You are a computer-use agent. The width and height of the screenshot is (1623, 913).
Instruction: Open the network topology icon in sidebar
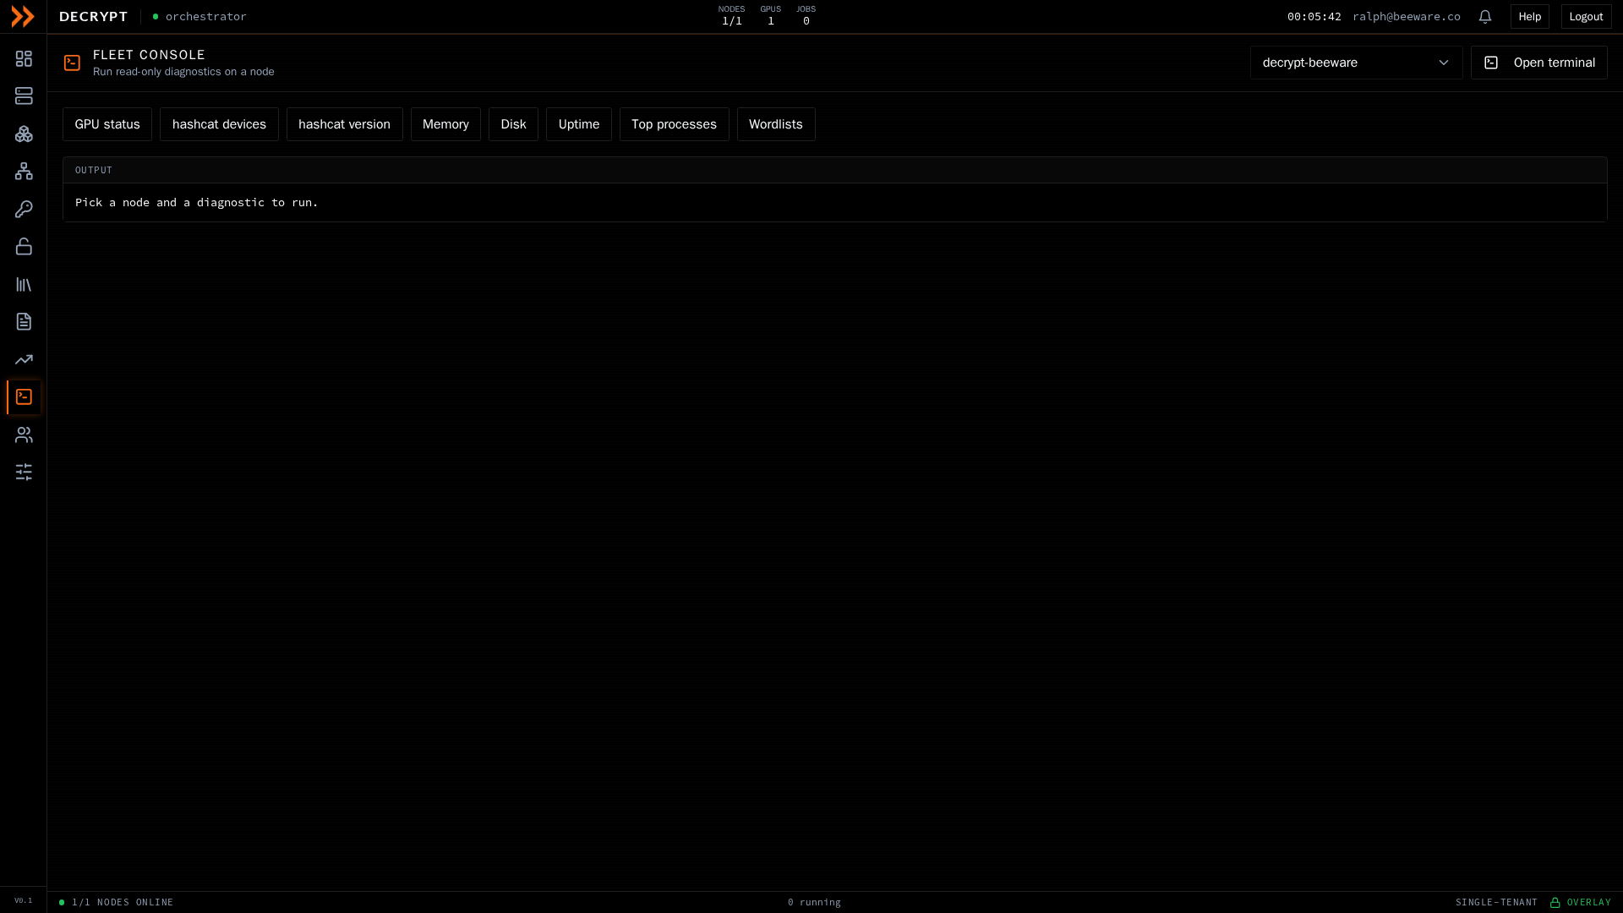click(24, 172)
